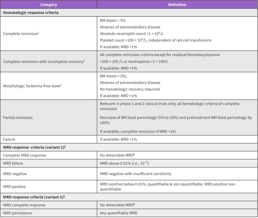
Task: Select the MRD complete response cell
Action: pos(24,205)
